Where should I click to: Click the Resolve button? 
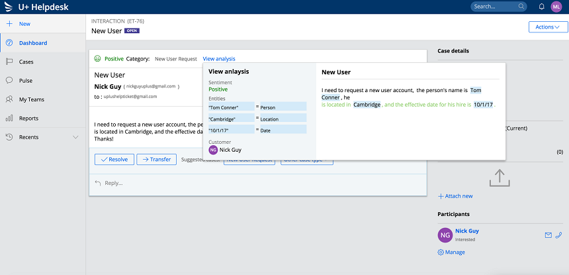(x=114, y=159)
